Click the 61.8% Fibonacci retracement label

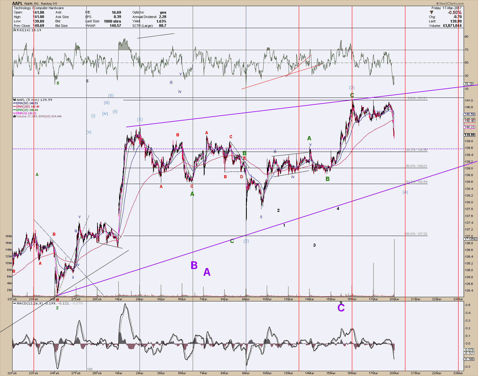[x=416, y=182]
